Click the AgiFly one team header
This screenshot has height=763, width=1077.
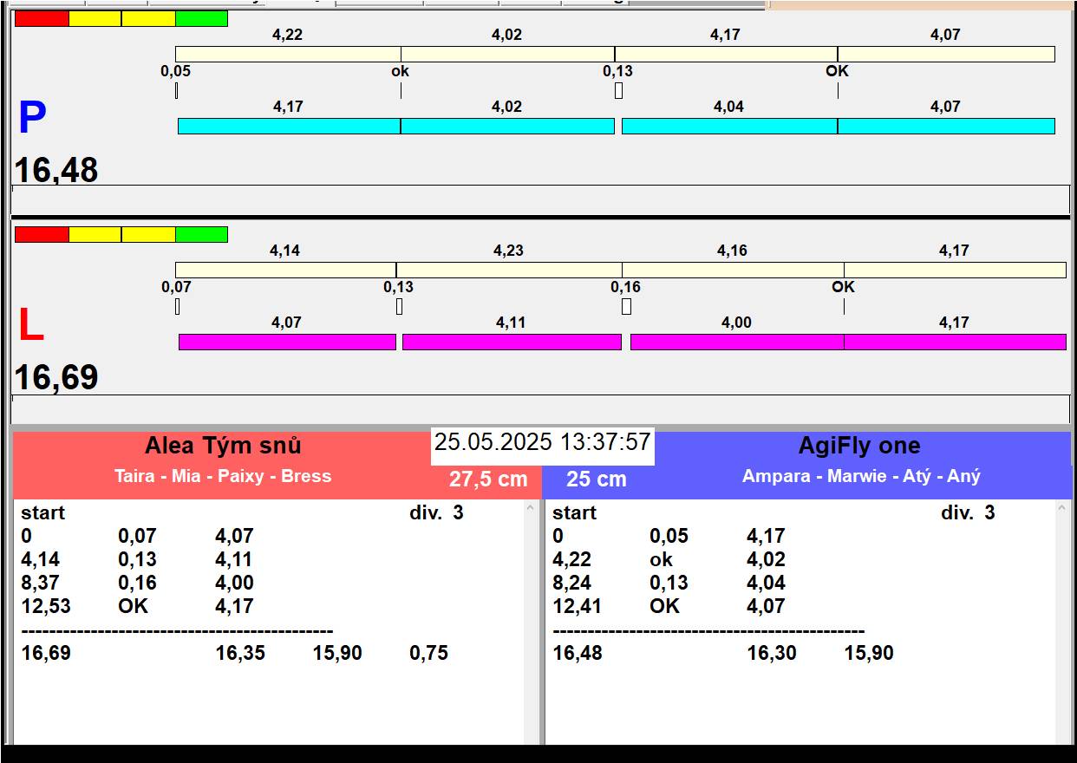[x=858, y=447]
